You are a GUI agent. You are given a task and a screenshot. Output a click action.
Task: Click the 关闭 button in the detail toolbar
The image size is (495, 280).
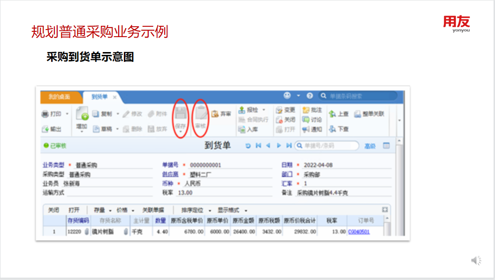pyautogui.click(x=53, y=210)
